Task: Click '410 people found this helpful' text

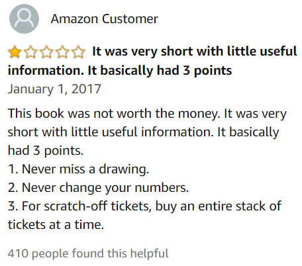Action: tap(88, 253)
